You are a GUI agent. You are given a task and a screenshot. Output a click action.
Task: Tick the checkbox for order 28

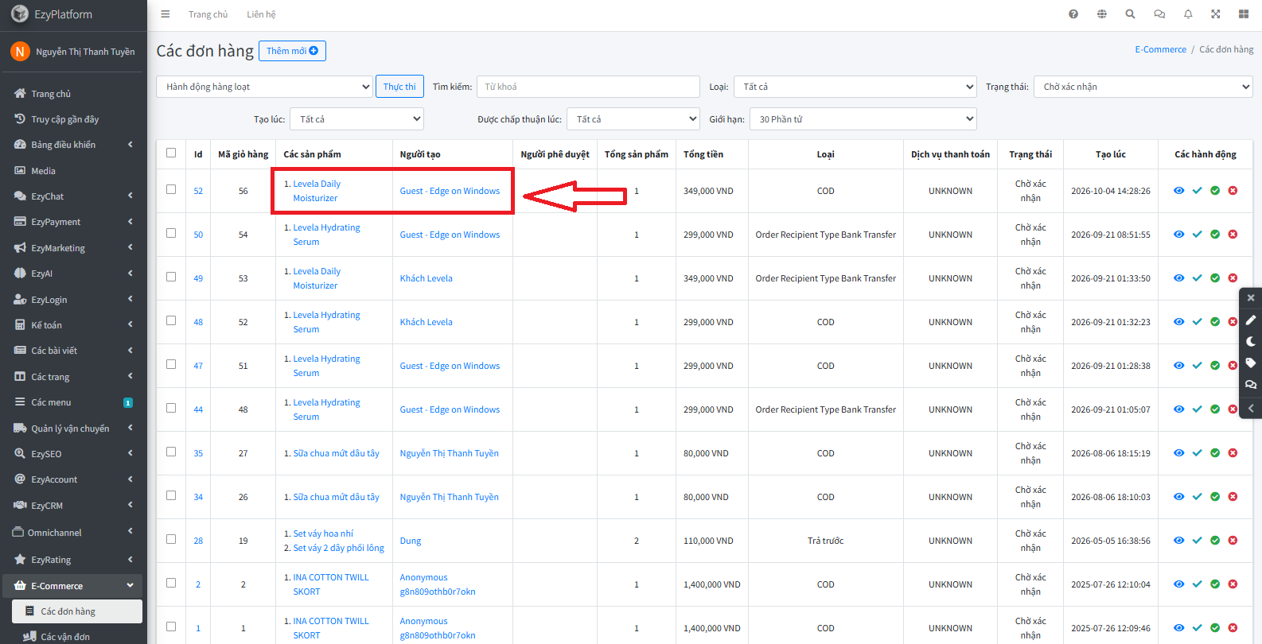[171, 539]
